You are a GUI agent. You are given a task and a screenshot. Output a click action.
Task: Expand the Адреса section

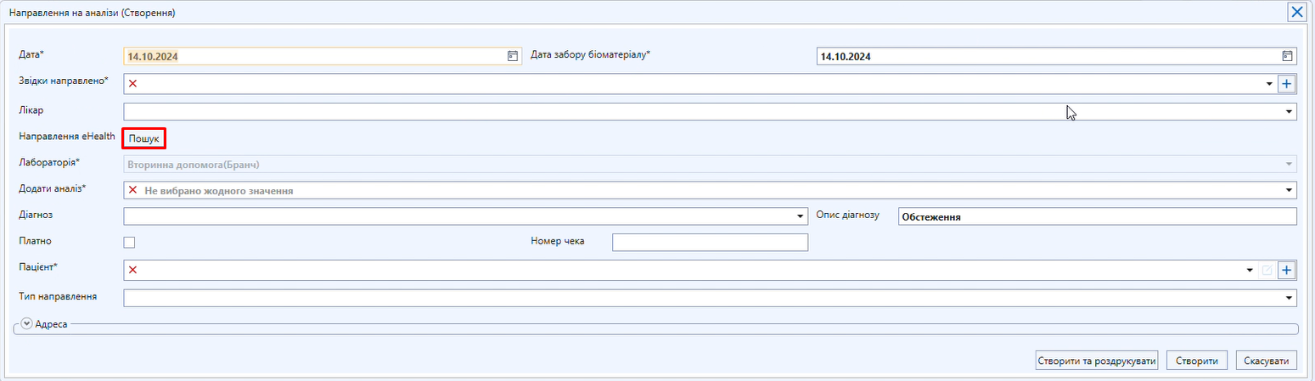coord(27,323)
